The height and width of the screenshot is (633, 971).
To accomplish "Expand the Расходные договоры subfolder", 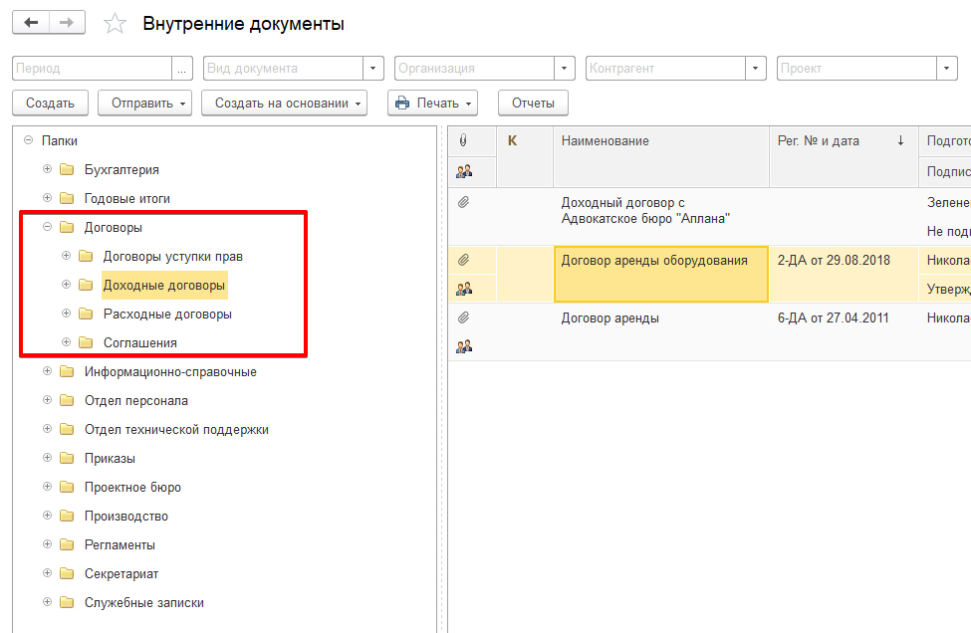I will [x=67, y=315].
